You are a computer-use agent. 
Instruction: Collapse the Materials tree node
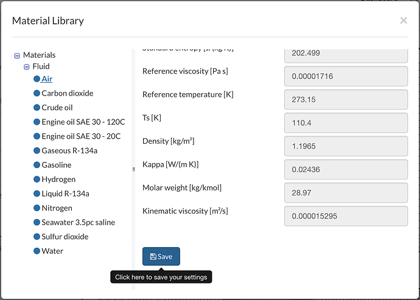coord(17,55)
